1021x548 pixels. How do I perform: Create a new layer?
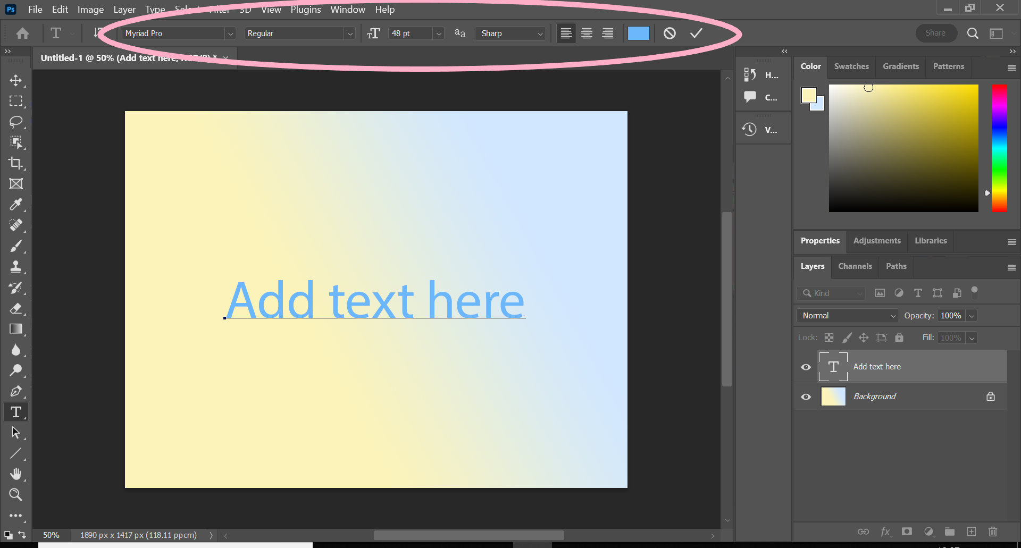tap(972, 532)
